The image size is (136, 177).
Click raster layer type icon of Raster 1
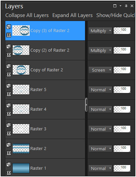(x=9, y=164)
